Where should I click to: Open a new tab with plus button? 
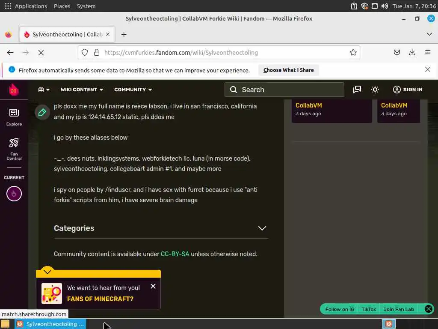pos(124,34)
